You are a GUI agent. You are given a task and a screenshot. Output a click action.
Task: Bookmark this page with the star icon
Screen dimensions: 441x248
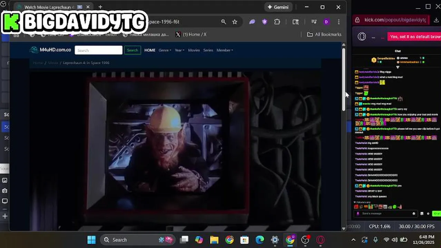tap(235, 22)
